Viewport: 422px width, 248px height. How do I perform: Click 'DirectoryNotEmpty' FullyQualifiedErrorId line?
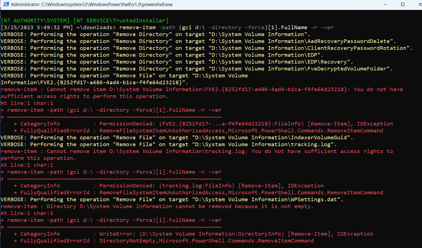(164, 241)
